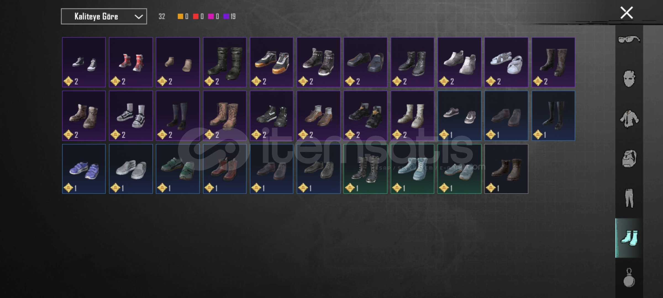Image resolution: width=663 pixels, height=298 pixels.
Task: Select the black and orange sneakers item
Action: click(x=272, y=62)
